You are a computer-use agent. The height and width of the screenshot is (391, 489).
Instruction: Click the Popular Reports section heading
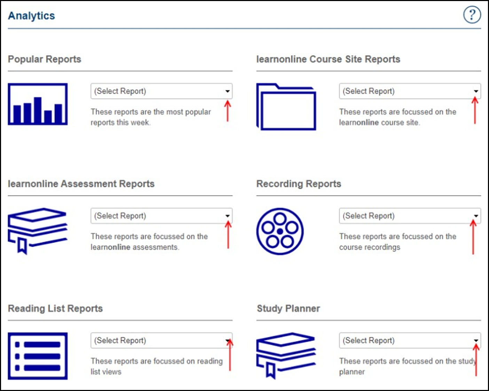pyautogui.click(x=45, y=59)
